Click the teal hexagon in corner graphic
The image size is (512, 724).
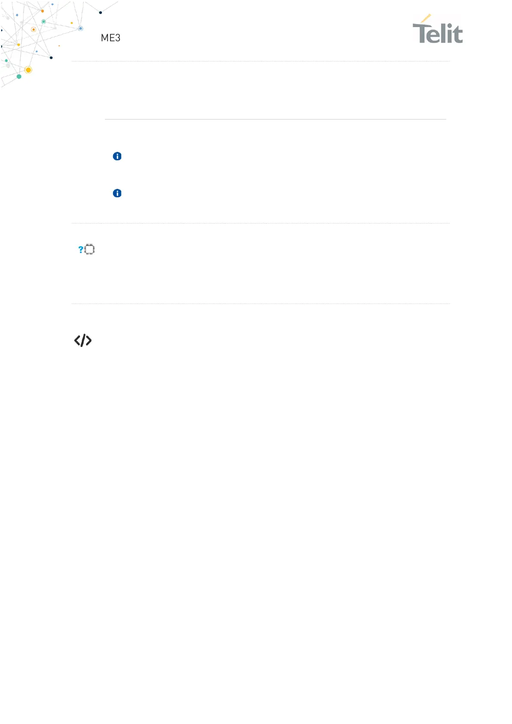click(x=19, y=77)
